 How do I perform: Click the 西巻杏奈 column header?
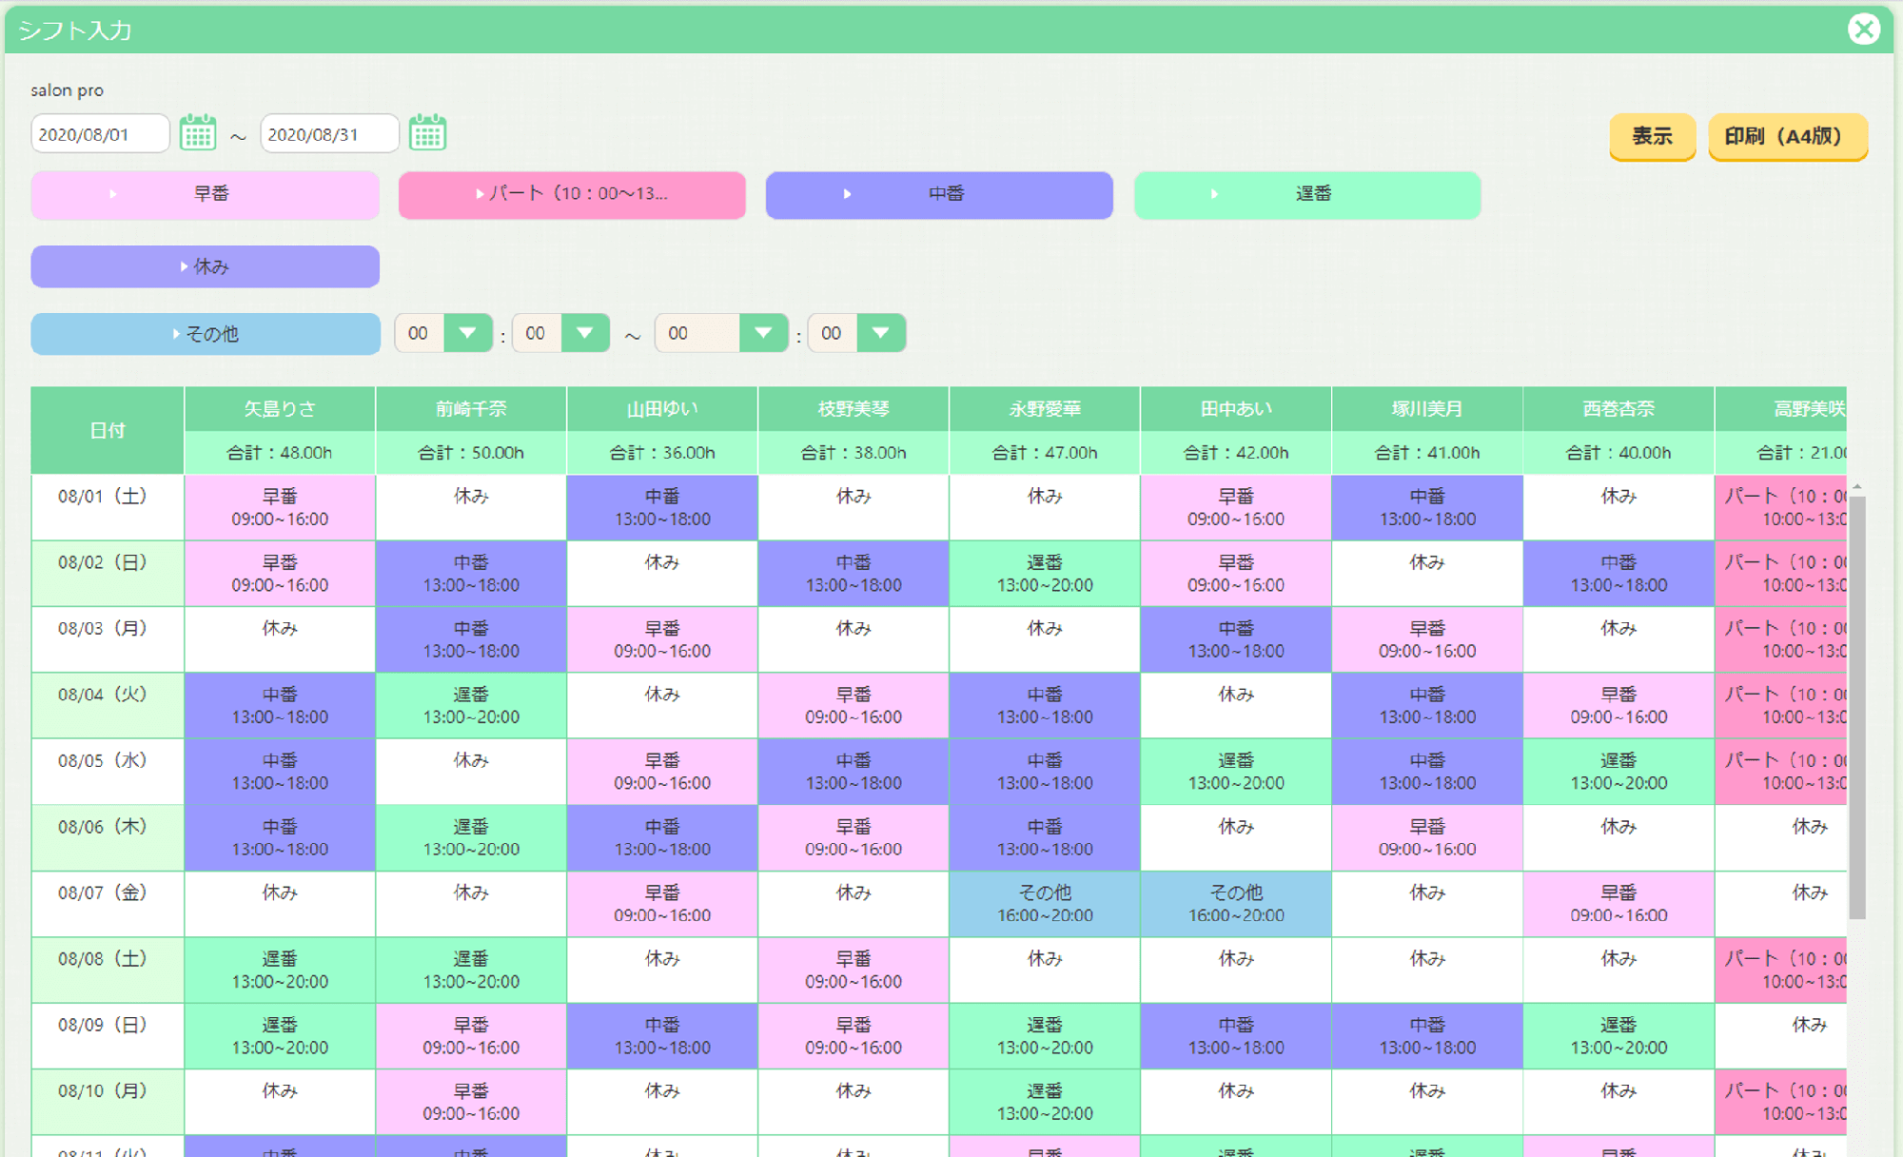1619,409
